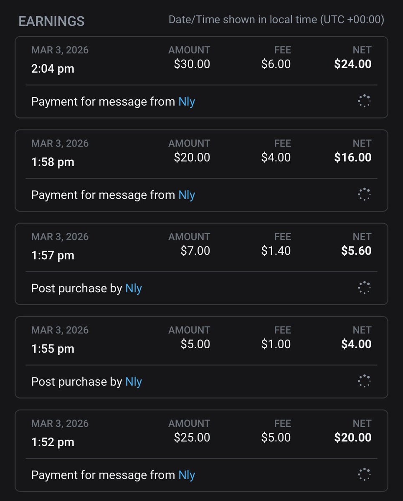The image size is (403, 501).
Task: Click the 2:04 pm timestamp
Action: click(53, 68)
